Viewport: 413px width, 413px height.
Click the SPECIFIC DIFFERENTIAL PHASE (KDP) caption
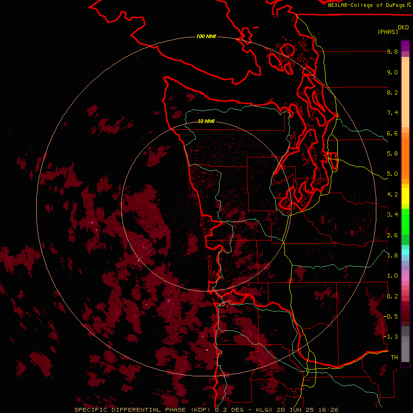click(x=143, y=410)
